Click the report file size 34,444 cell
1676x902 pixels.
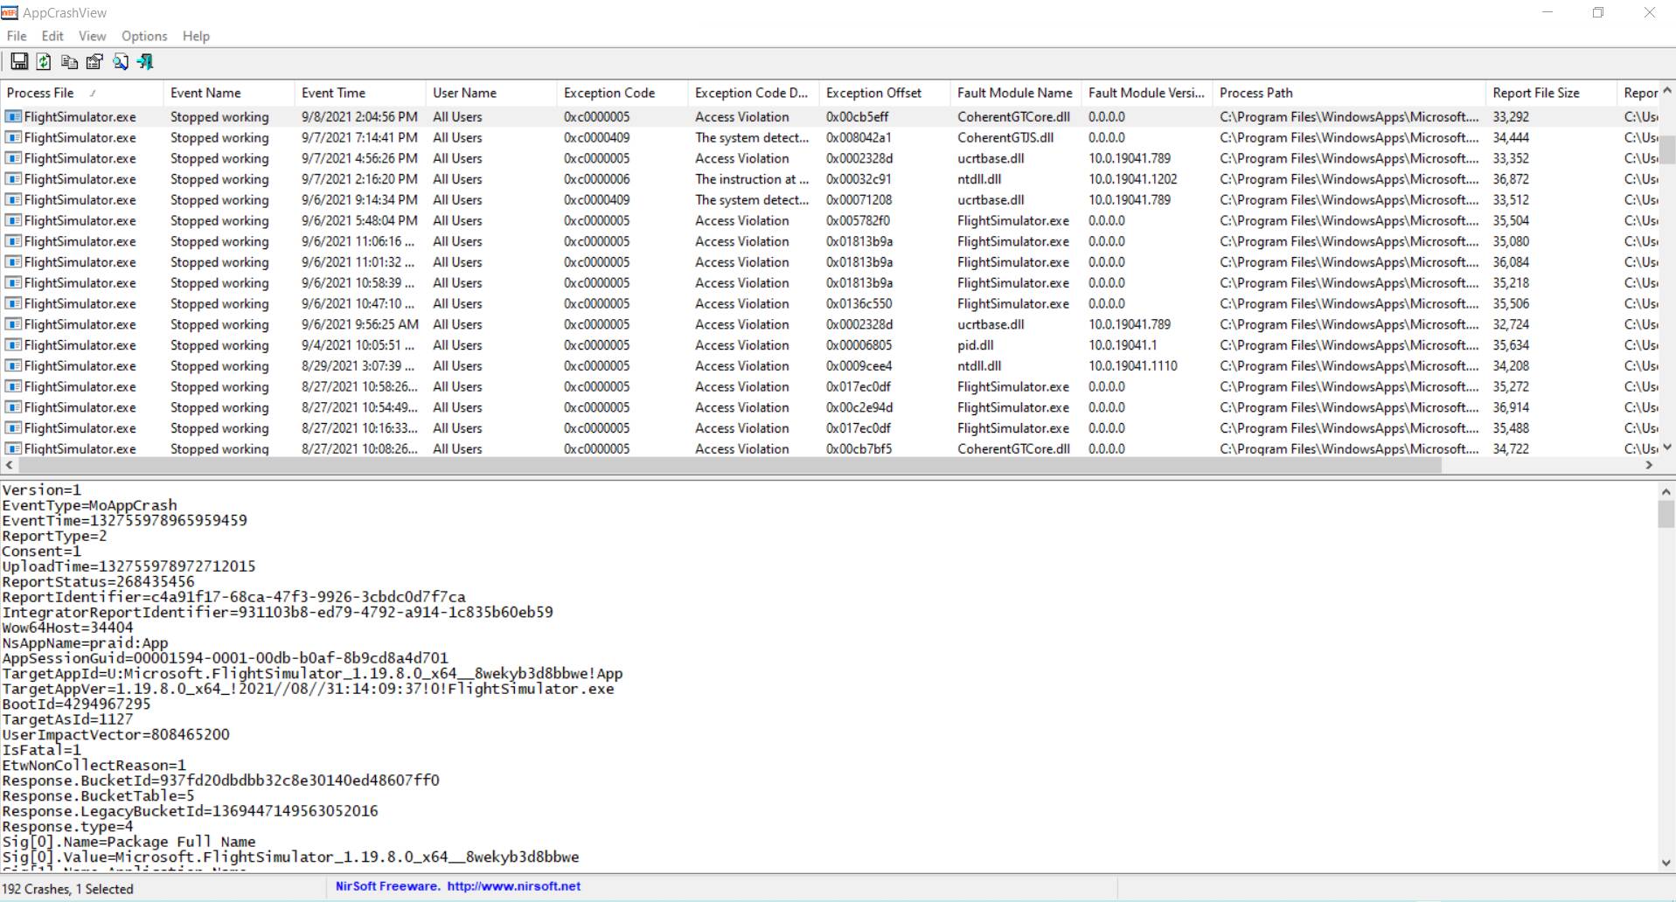(x=1511, y=137)
